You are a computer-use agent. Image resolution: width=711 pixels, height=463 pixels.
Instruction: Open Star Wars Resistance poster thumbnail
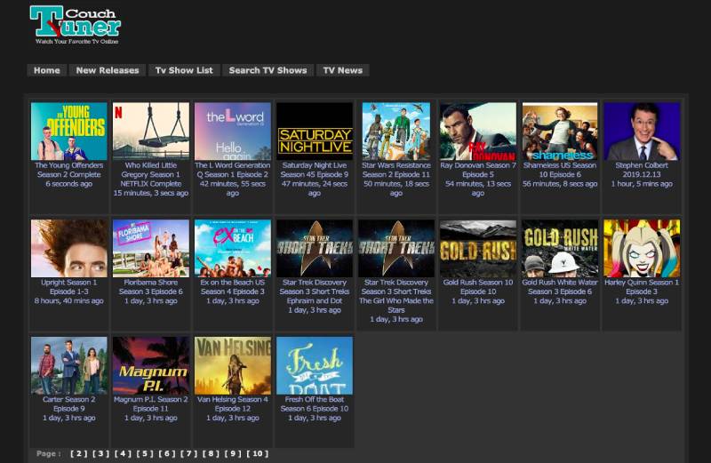coord(396,131)
